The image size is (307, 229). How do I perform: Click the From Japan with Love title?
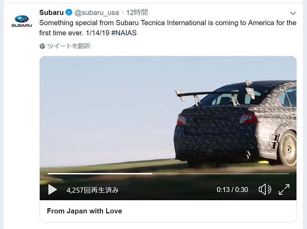pyautogui.click(x=84, y=211)
